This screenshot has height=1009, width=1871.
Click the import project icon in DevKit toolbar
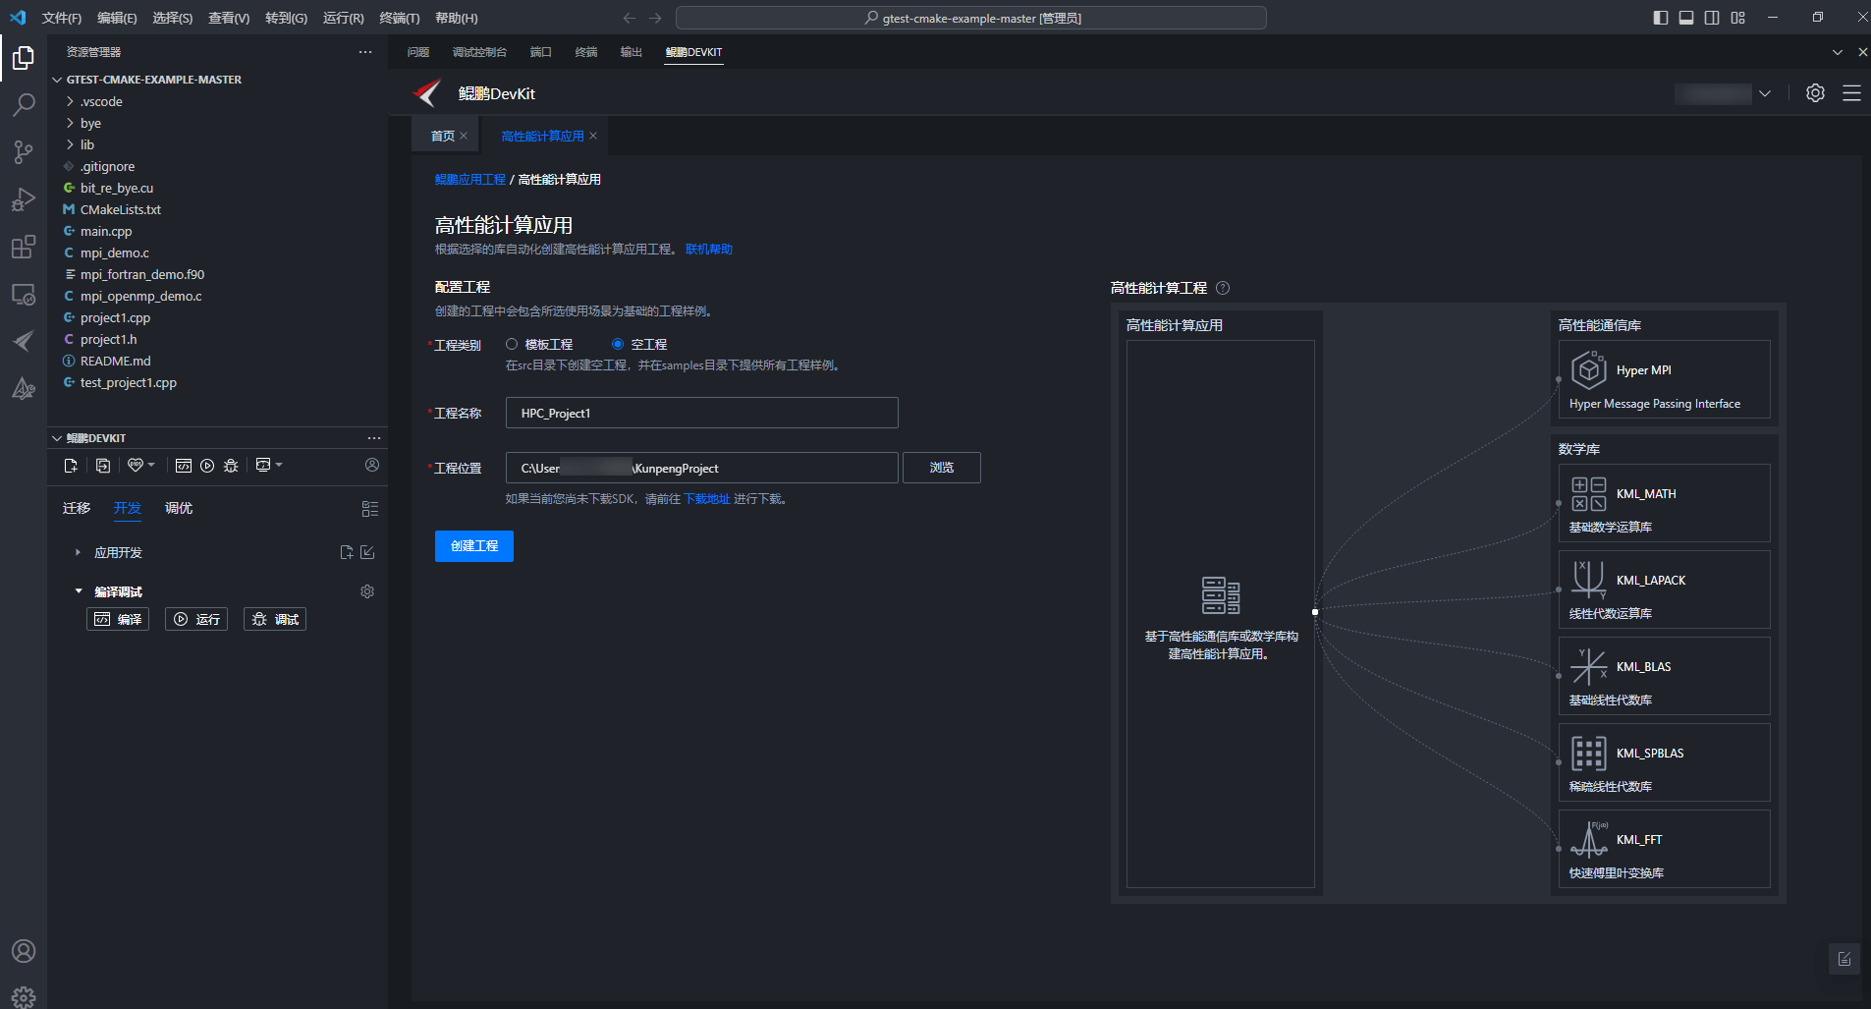point(103,466)
